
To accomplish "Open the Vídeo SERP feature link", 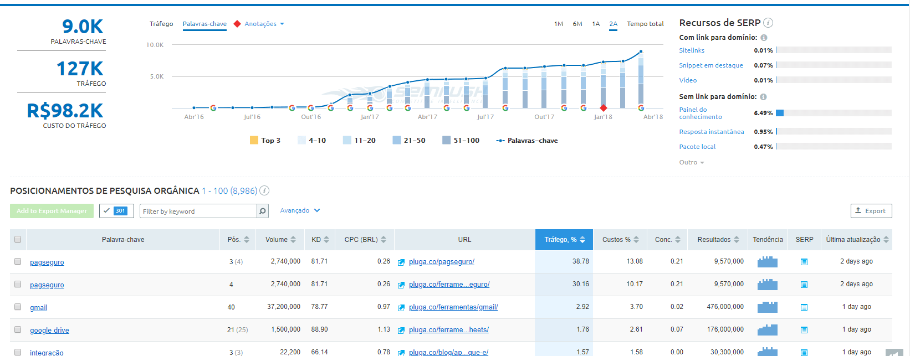I will click(688, 80).
